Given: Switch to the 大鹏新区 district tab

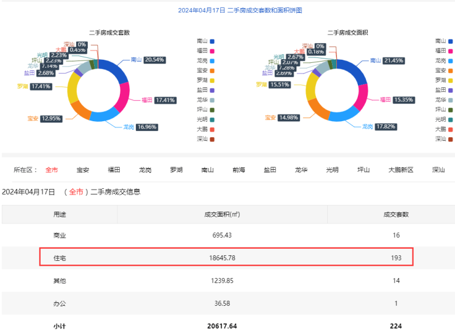Looking at the screenshot, I should [x=403, y=170].
